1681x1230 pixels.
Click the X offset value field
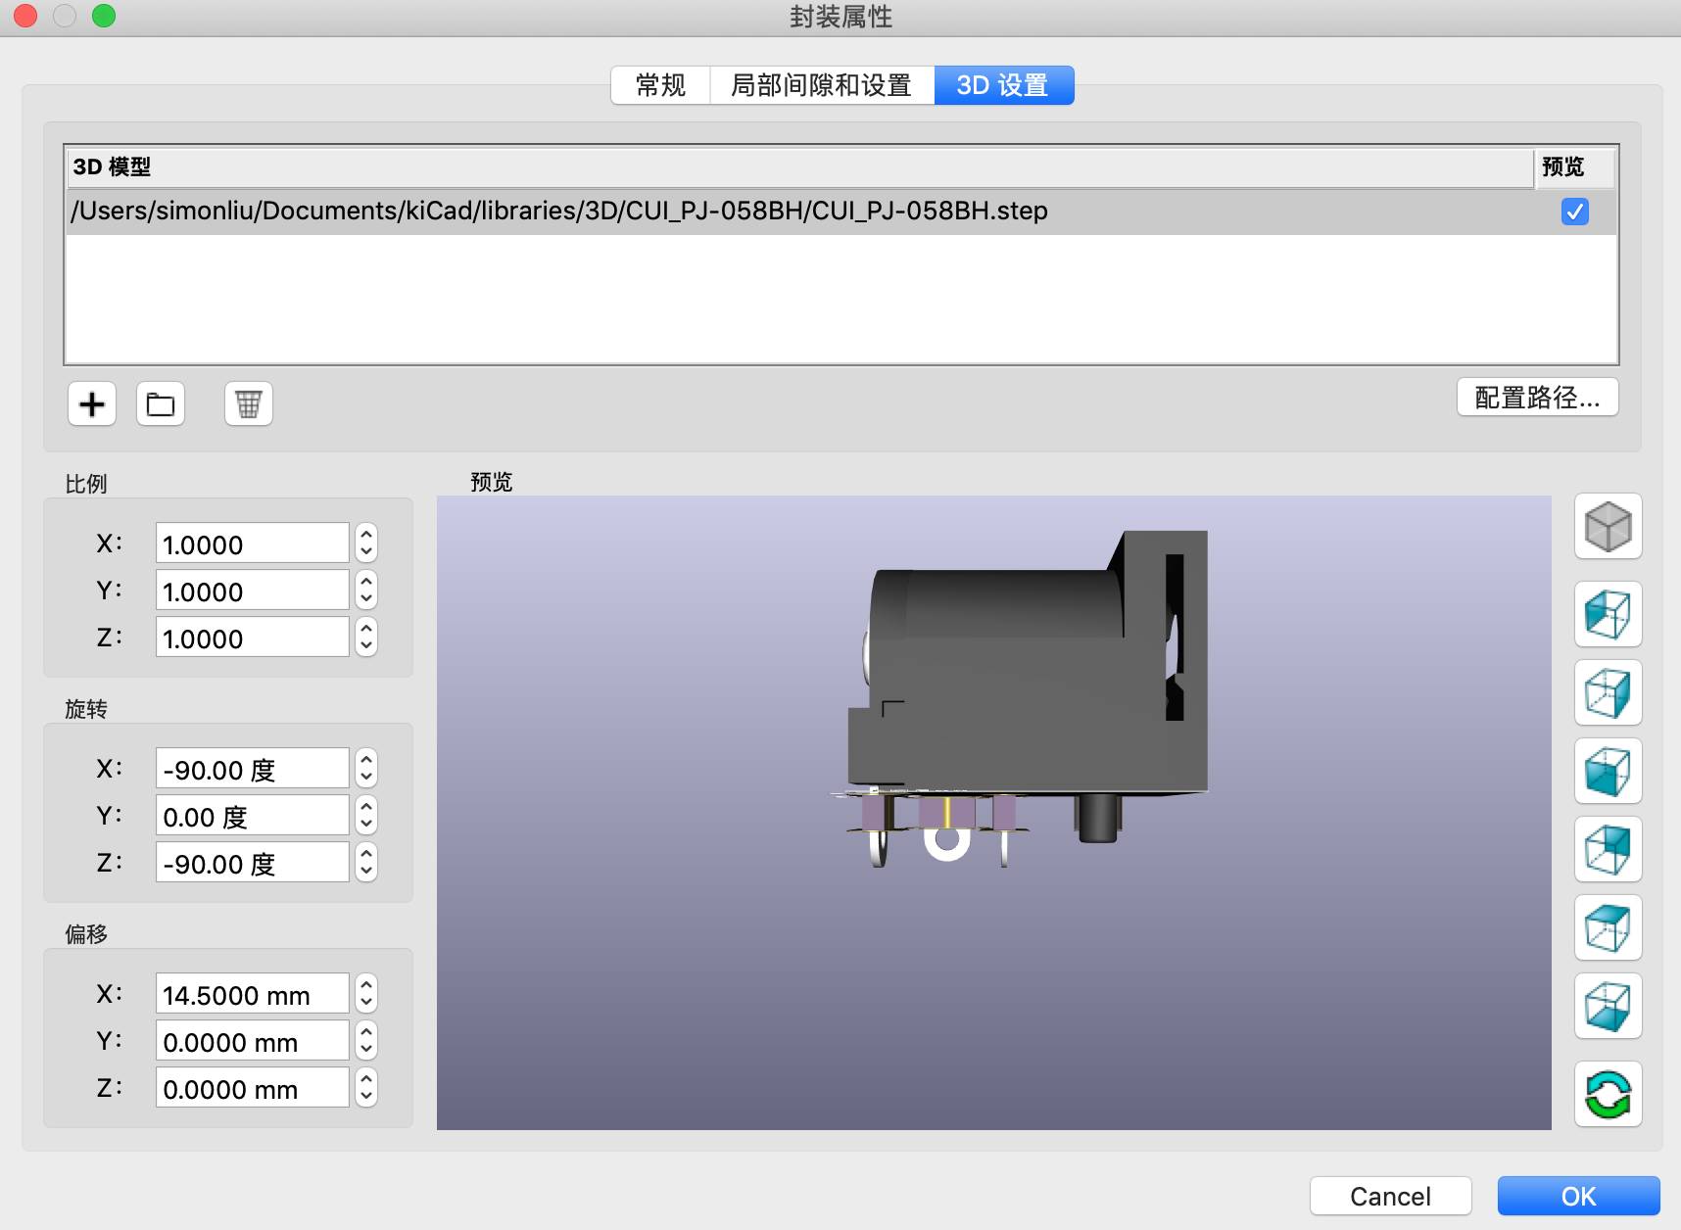point(252,993)
